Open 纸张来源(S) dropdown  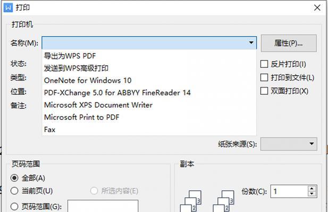pyautogui.click(x=289, y=144)
